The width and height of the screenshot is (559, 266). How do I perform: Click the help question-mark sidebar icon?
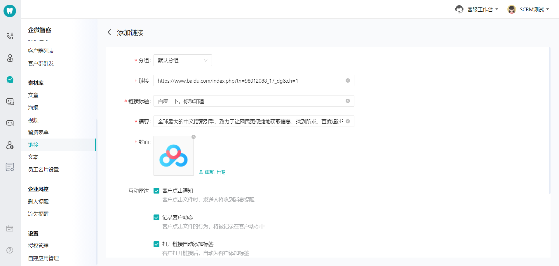click(10, 250)
